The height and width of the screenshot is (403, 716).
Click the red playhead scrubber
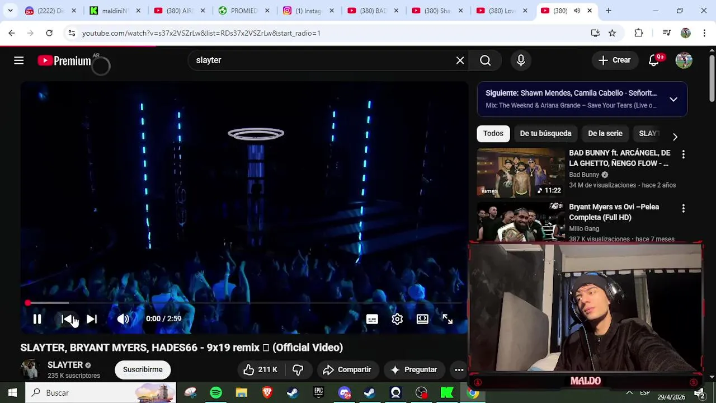(28, 303)
